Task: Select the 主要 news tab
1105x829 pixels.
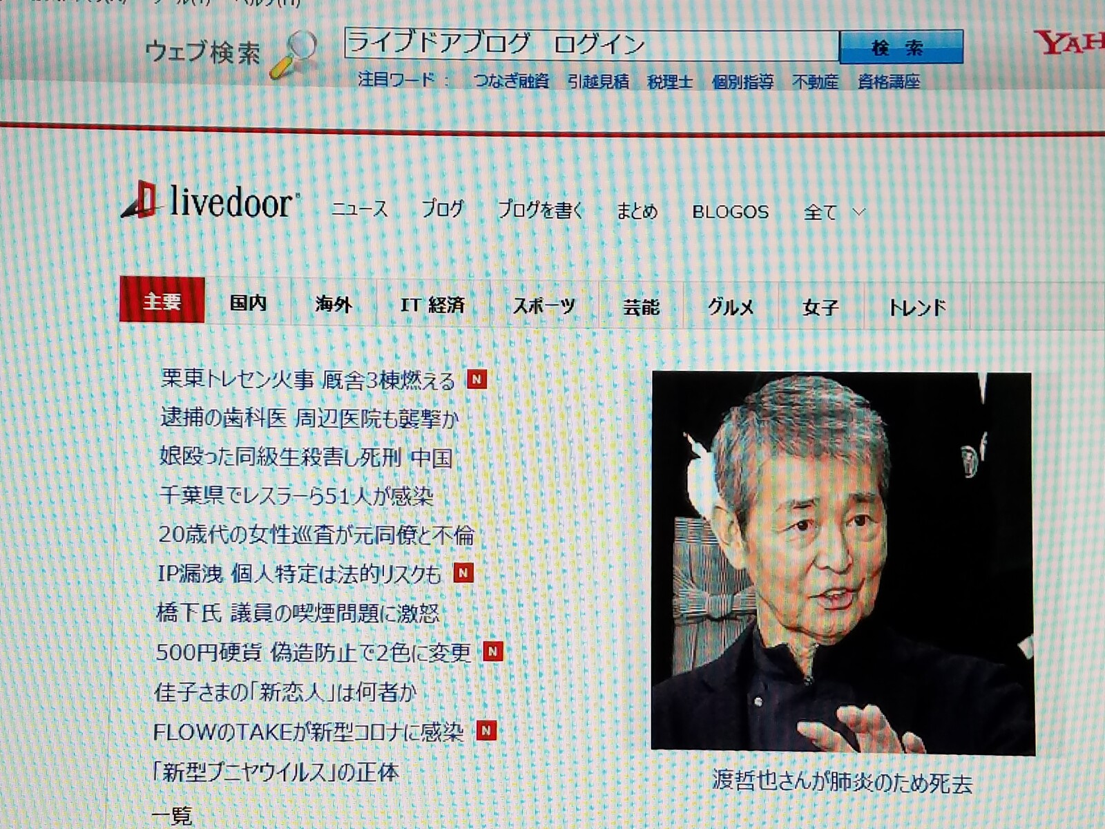Action: point(162,301)
